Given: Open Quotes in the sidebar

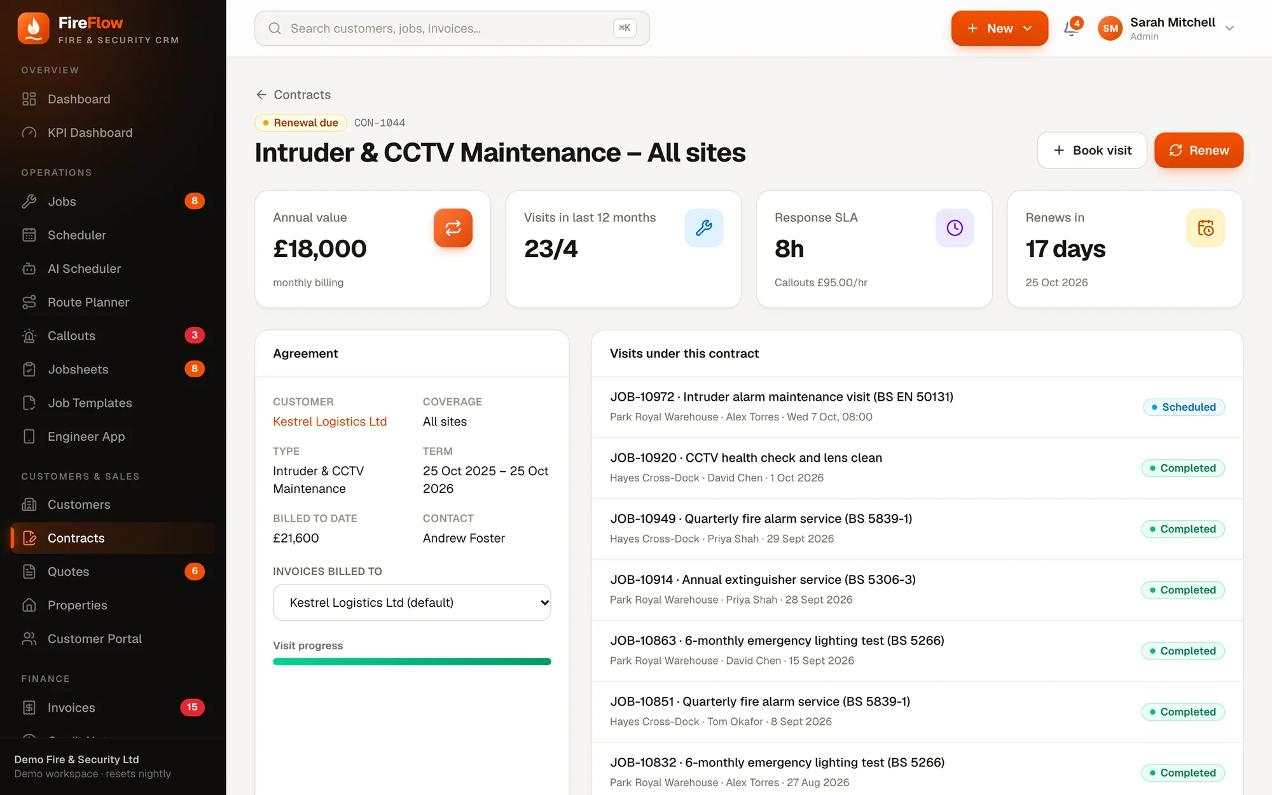Looking at the screenshot, I should coord(113,572).
